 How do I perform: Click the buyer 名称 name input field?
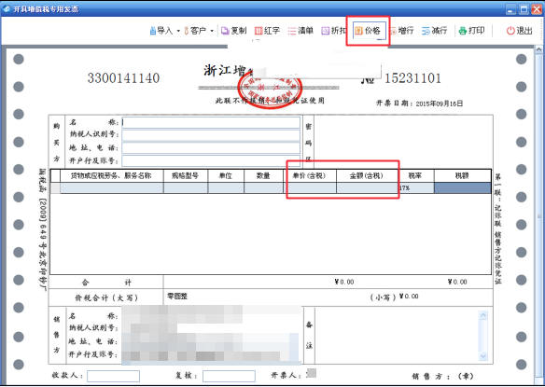pos(211,123)
